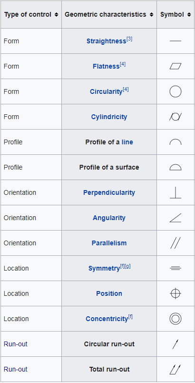Click the circularity circle symbol

point(175,91)
